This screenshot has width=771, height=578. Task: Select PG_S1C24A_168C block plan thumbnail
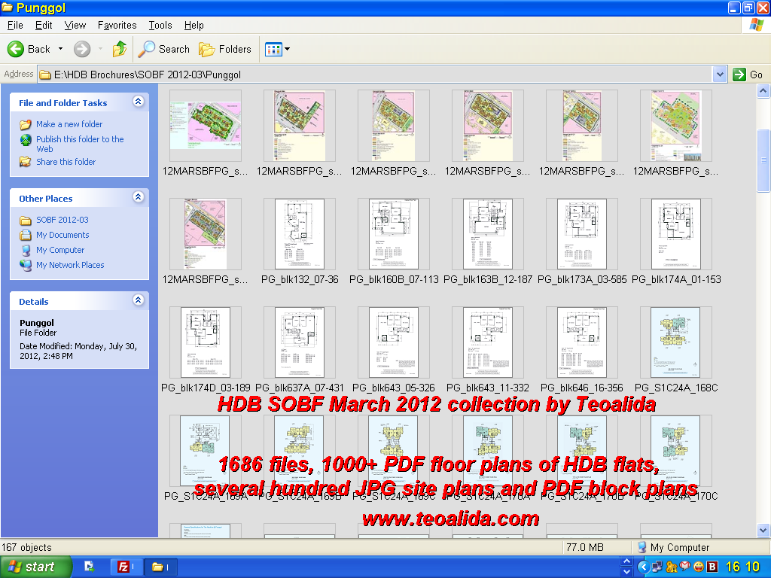pyautogui.click(x=676, y=342)
